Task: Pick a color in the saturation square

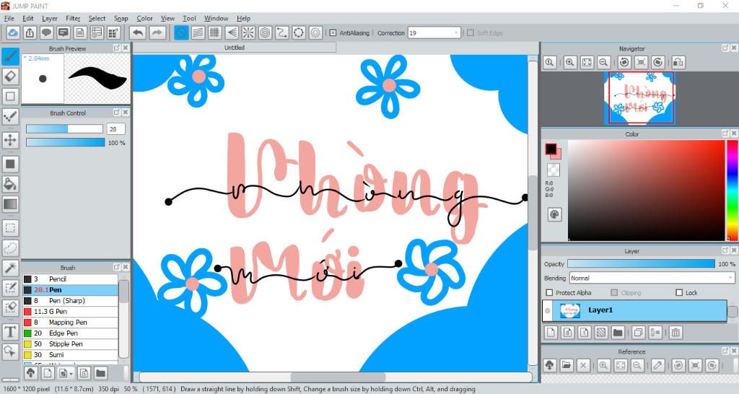Action: (646, 191)
